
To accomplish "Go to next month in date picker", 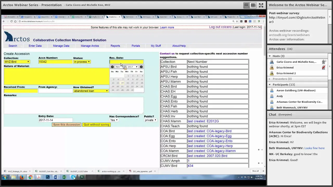I will [x=141, y=67].
